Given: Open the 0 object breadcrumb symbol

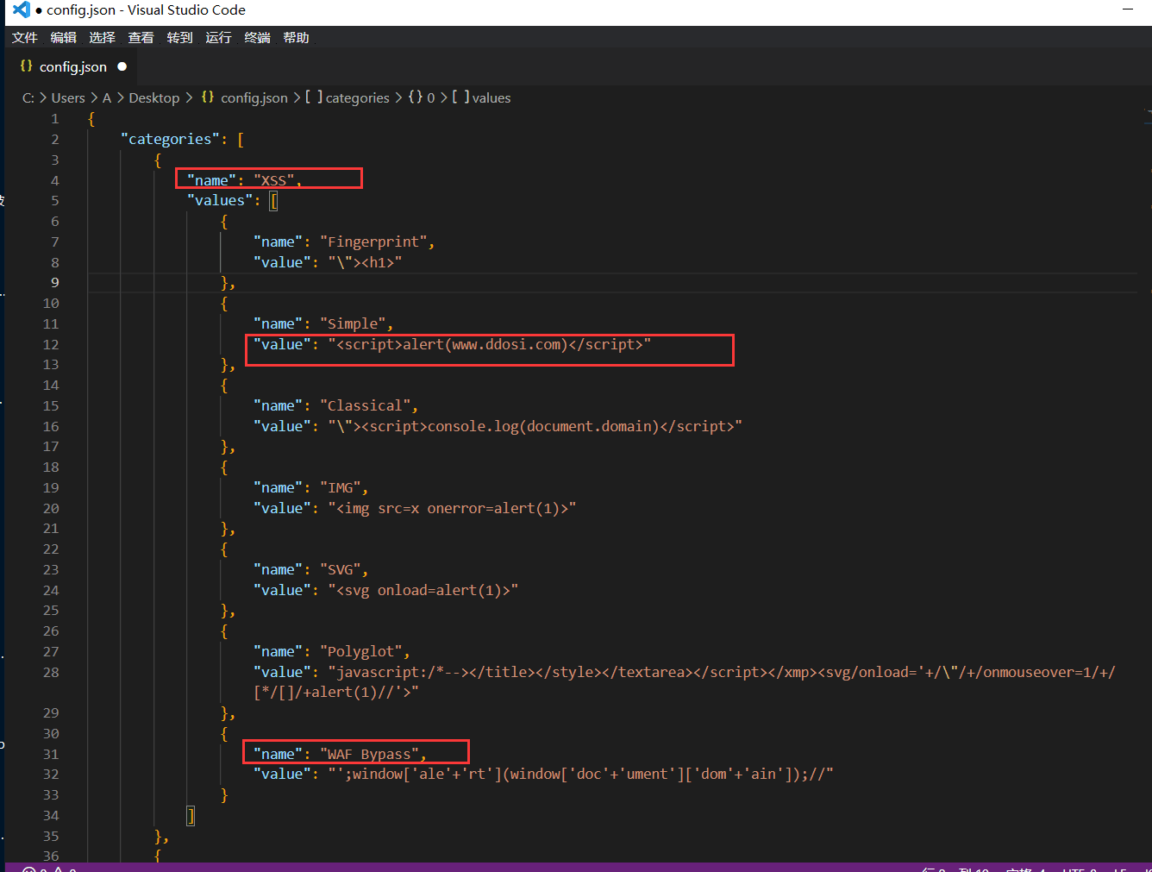Looking at the screenshot, I should coord(422,97).
